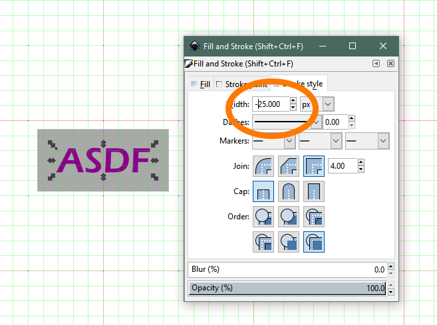
Task: Choose the square cap icon
Action: pos(313,192)
